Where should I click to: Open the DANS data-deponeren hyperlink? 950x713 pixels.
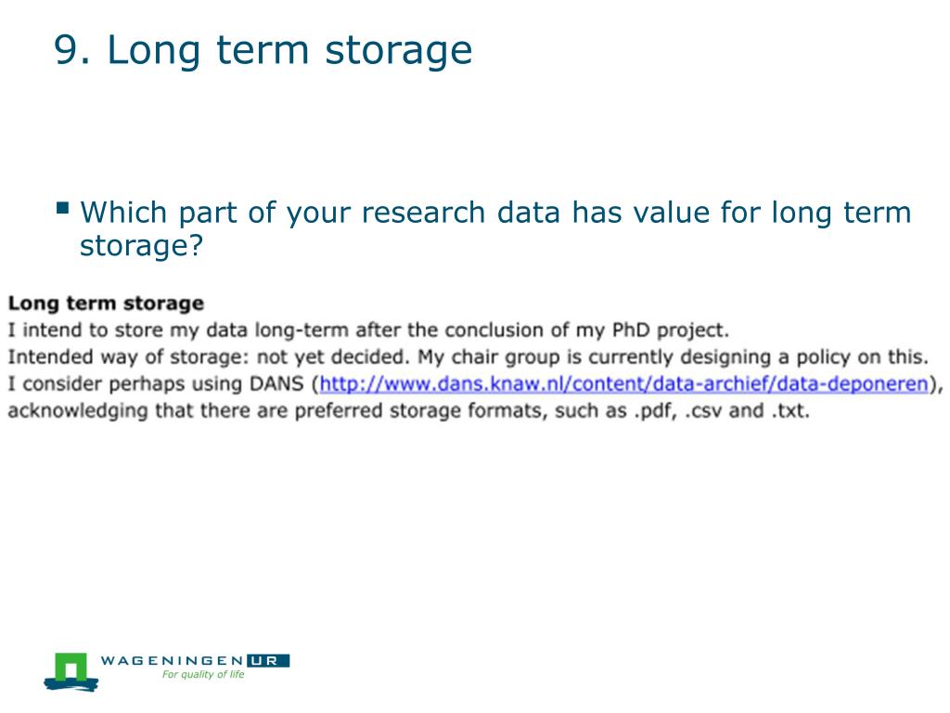(623, 383)
